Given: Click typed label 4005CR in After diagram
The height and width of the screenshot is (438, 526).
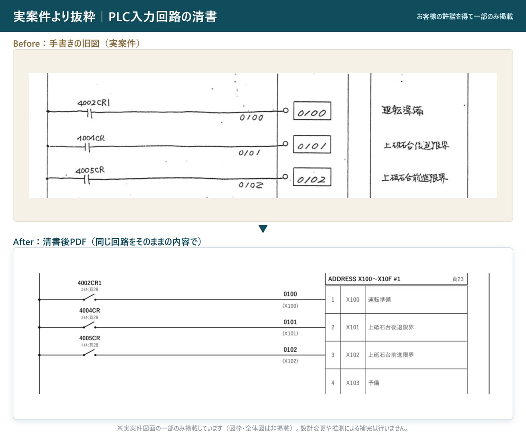Looking at the screenshot, I should [90, 338].
